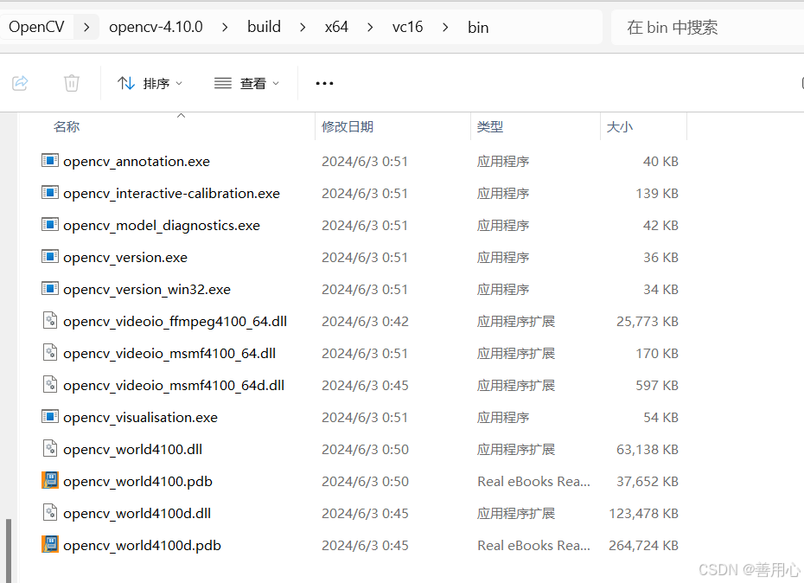The image size is (804, 583).
Task: Select file name opencv_videoio_msmf4100_64.dll
Action: point(169,353)
